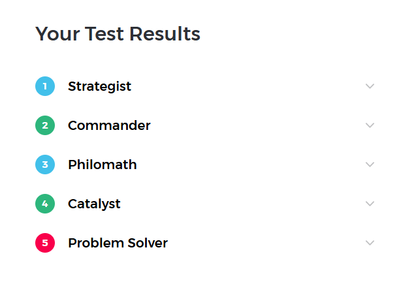Expand the Strategist chevron arrow
This screenshot has width=399, height=284.
pos(370,86)
